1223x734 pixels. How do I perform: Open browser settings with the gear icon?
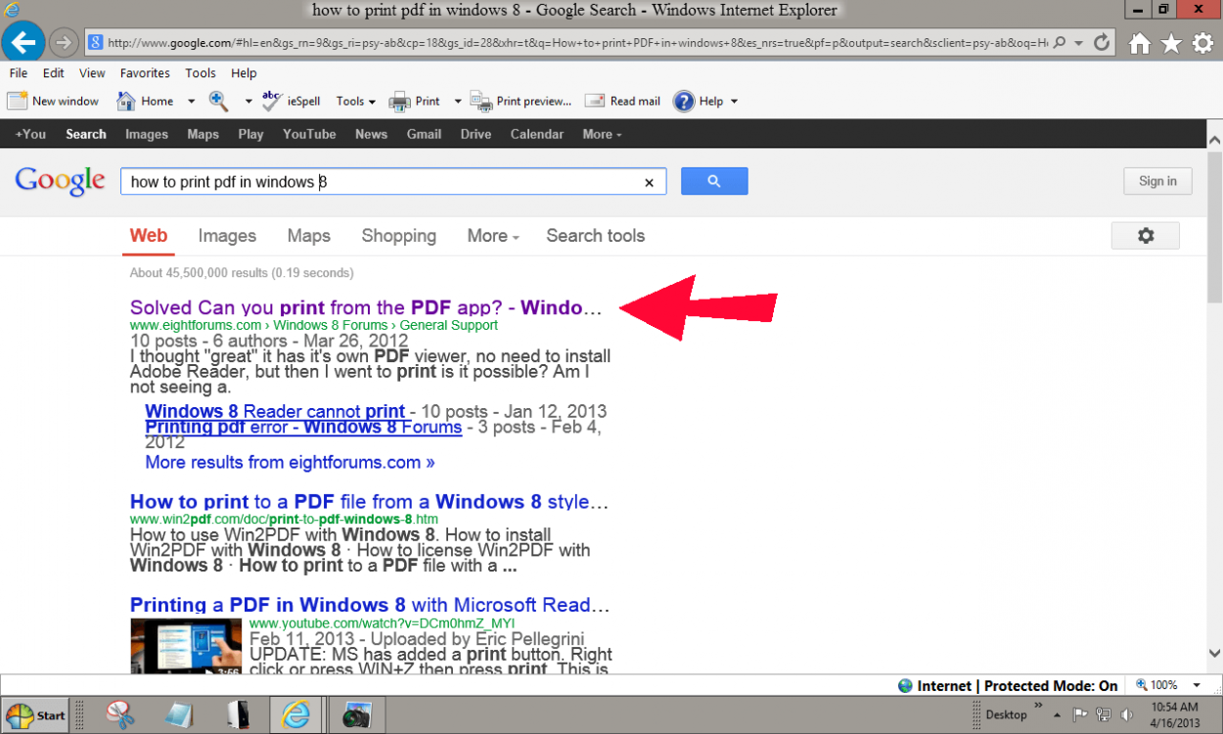click(1202, 43)
